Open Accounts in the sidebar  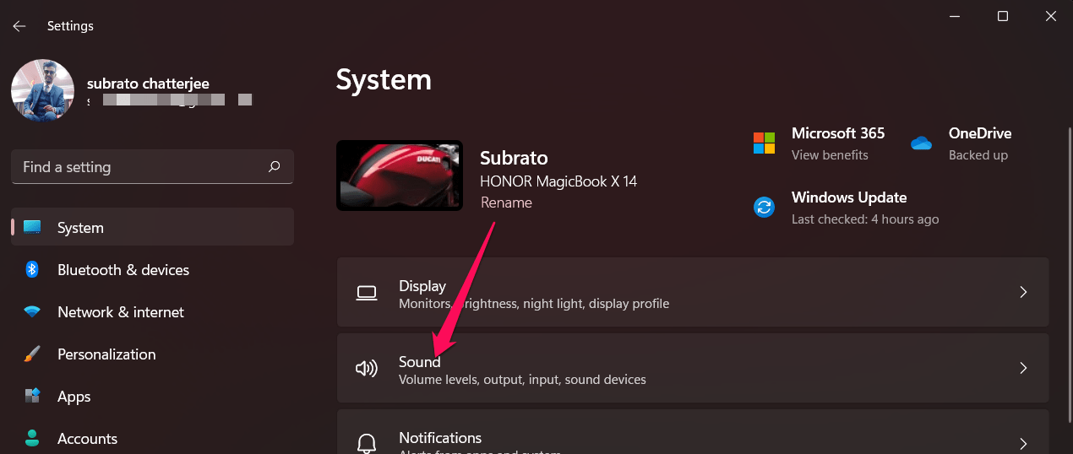[87, 439]
